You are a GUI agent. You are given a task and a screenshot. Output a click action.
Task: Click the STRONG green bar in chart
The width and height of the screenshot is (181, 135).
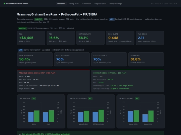tap(101, 116)
